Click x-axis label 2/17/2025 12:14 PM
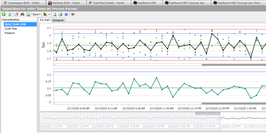This screenshot has height=133, width=266. point(190,108)
